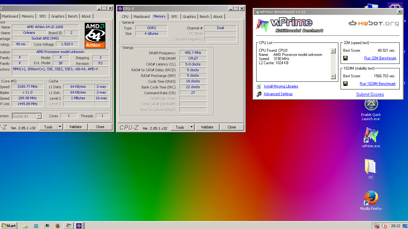Click the 1024M best score 1566.703 sec
408x229 pixels.
[x=384, y=76]
